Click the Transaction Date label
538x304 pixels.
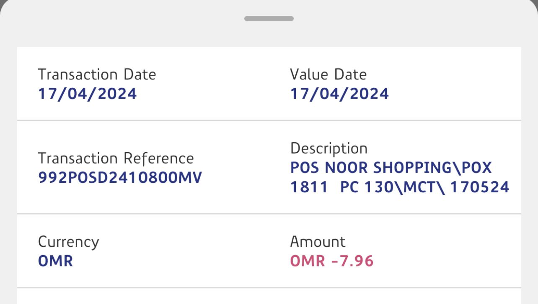97,74
